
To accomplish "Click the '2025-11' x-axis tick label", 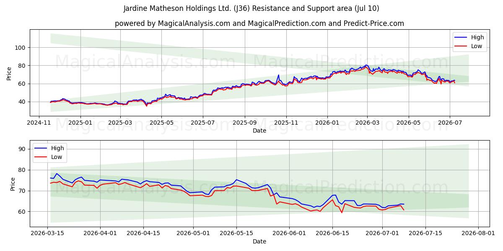I will (286, 123).
